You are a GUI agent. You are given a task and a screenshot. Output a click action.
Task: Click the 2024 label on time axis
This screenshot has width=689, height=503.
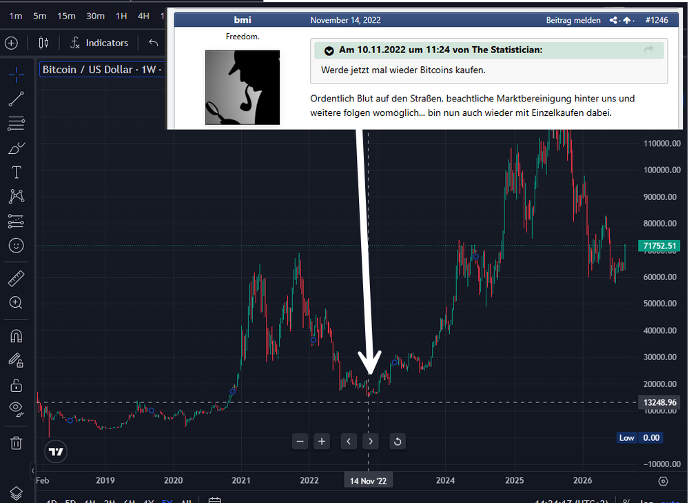click(445, 480)
